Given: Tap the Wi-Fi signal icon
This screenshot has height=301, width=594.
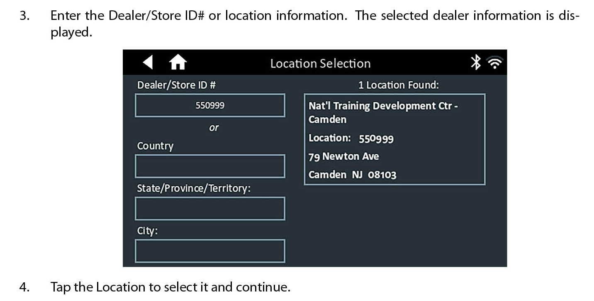Looking at the screenshot, I should (495, 63).
